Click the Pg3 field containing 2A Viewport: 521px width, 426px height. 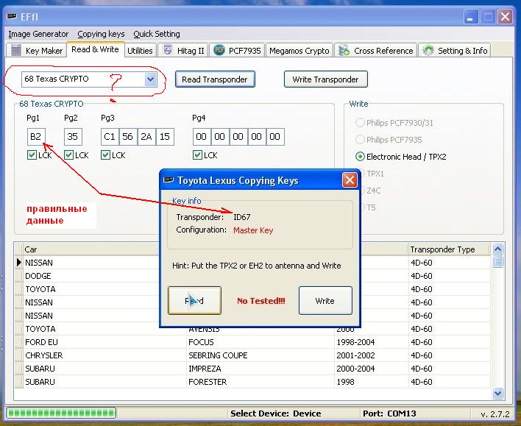pyautogui.click(x=146, y=137)
